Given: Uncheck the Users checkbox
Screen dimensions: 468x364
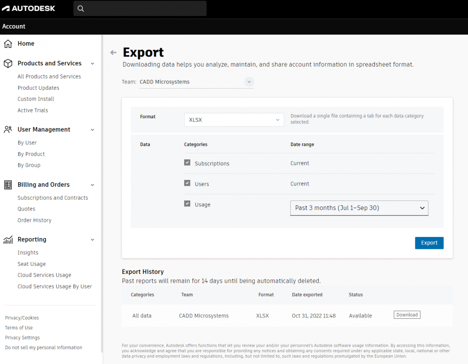Looking at the screenshot, I should (187, 183).
